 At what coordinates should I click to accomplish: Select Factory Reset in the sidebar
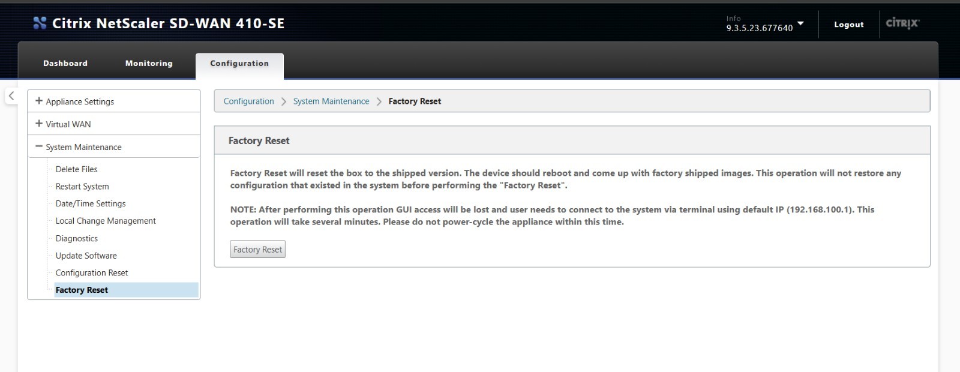coord(126,290)
